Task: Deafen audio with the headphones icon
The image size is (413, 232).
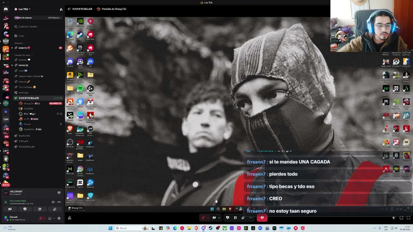Action: [50, 218]
